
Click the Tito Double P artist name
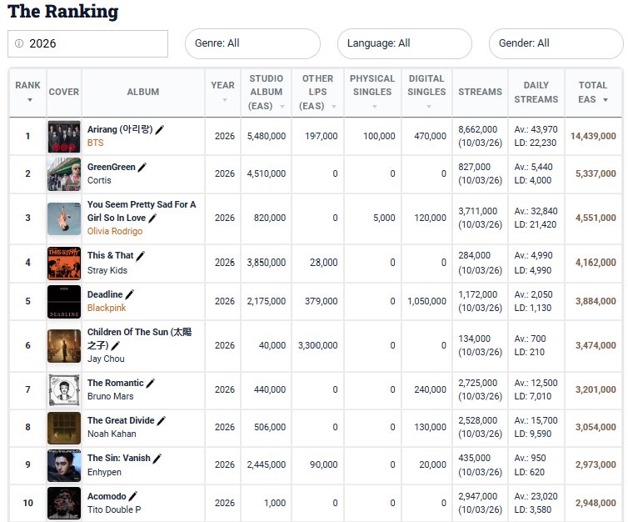[114, 510]
